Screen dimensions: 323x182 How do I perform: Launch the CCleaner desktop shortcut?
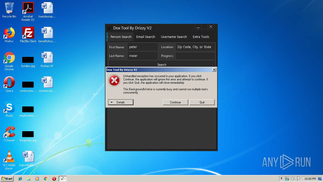(x=9, y=134)
